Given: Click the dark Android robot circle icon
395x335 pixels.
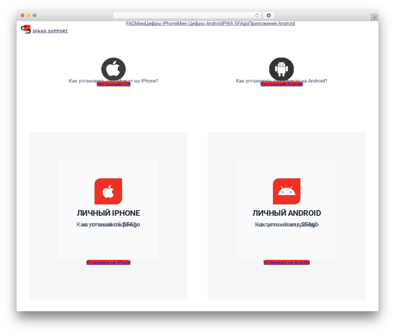Looking at the screenshot, I should [281, 70].
